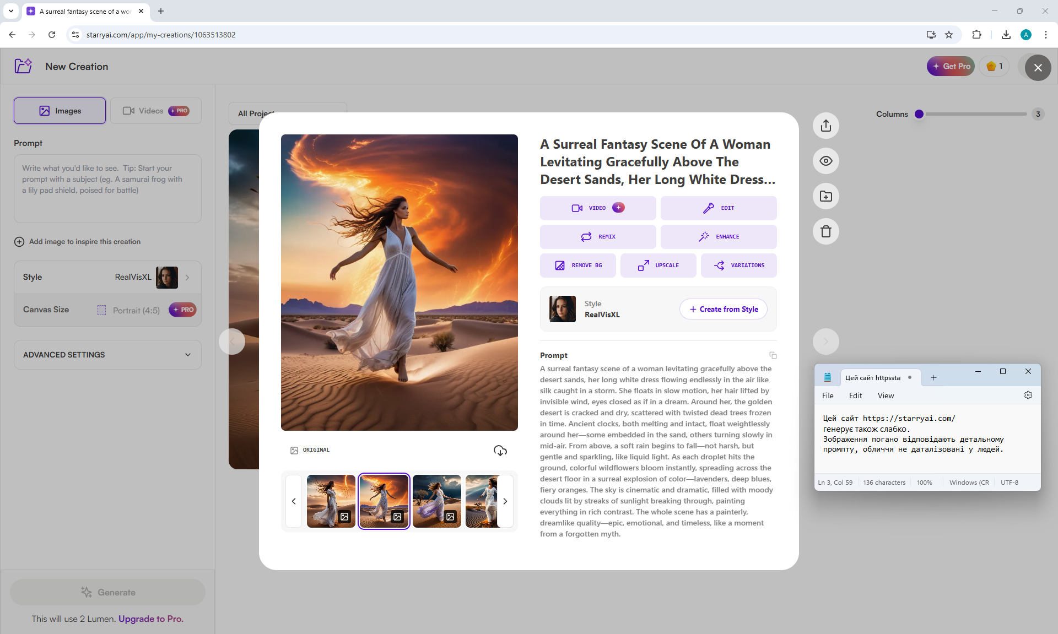Click the trash delete icon
The width and height of the screenshot is (1058, 634).
point(825,231)
